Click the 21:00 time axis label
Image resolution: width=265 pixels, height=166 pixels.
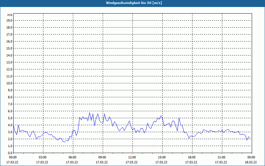[x=222, y=157]
